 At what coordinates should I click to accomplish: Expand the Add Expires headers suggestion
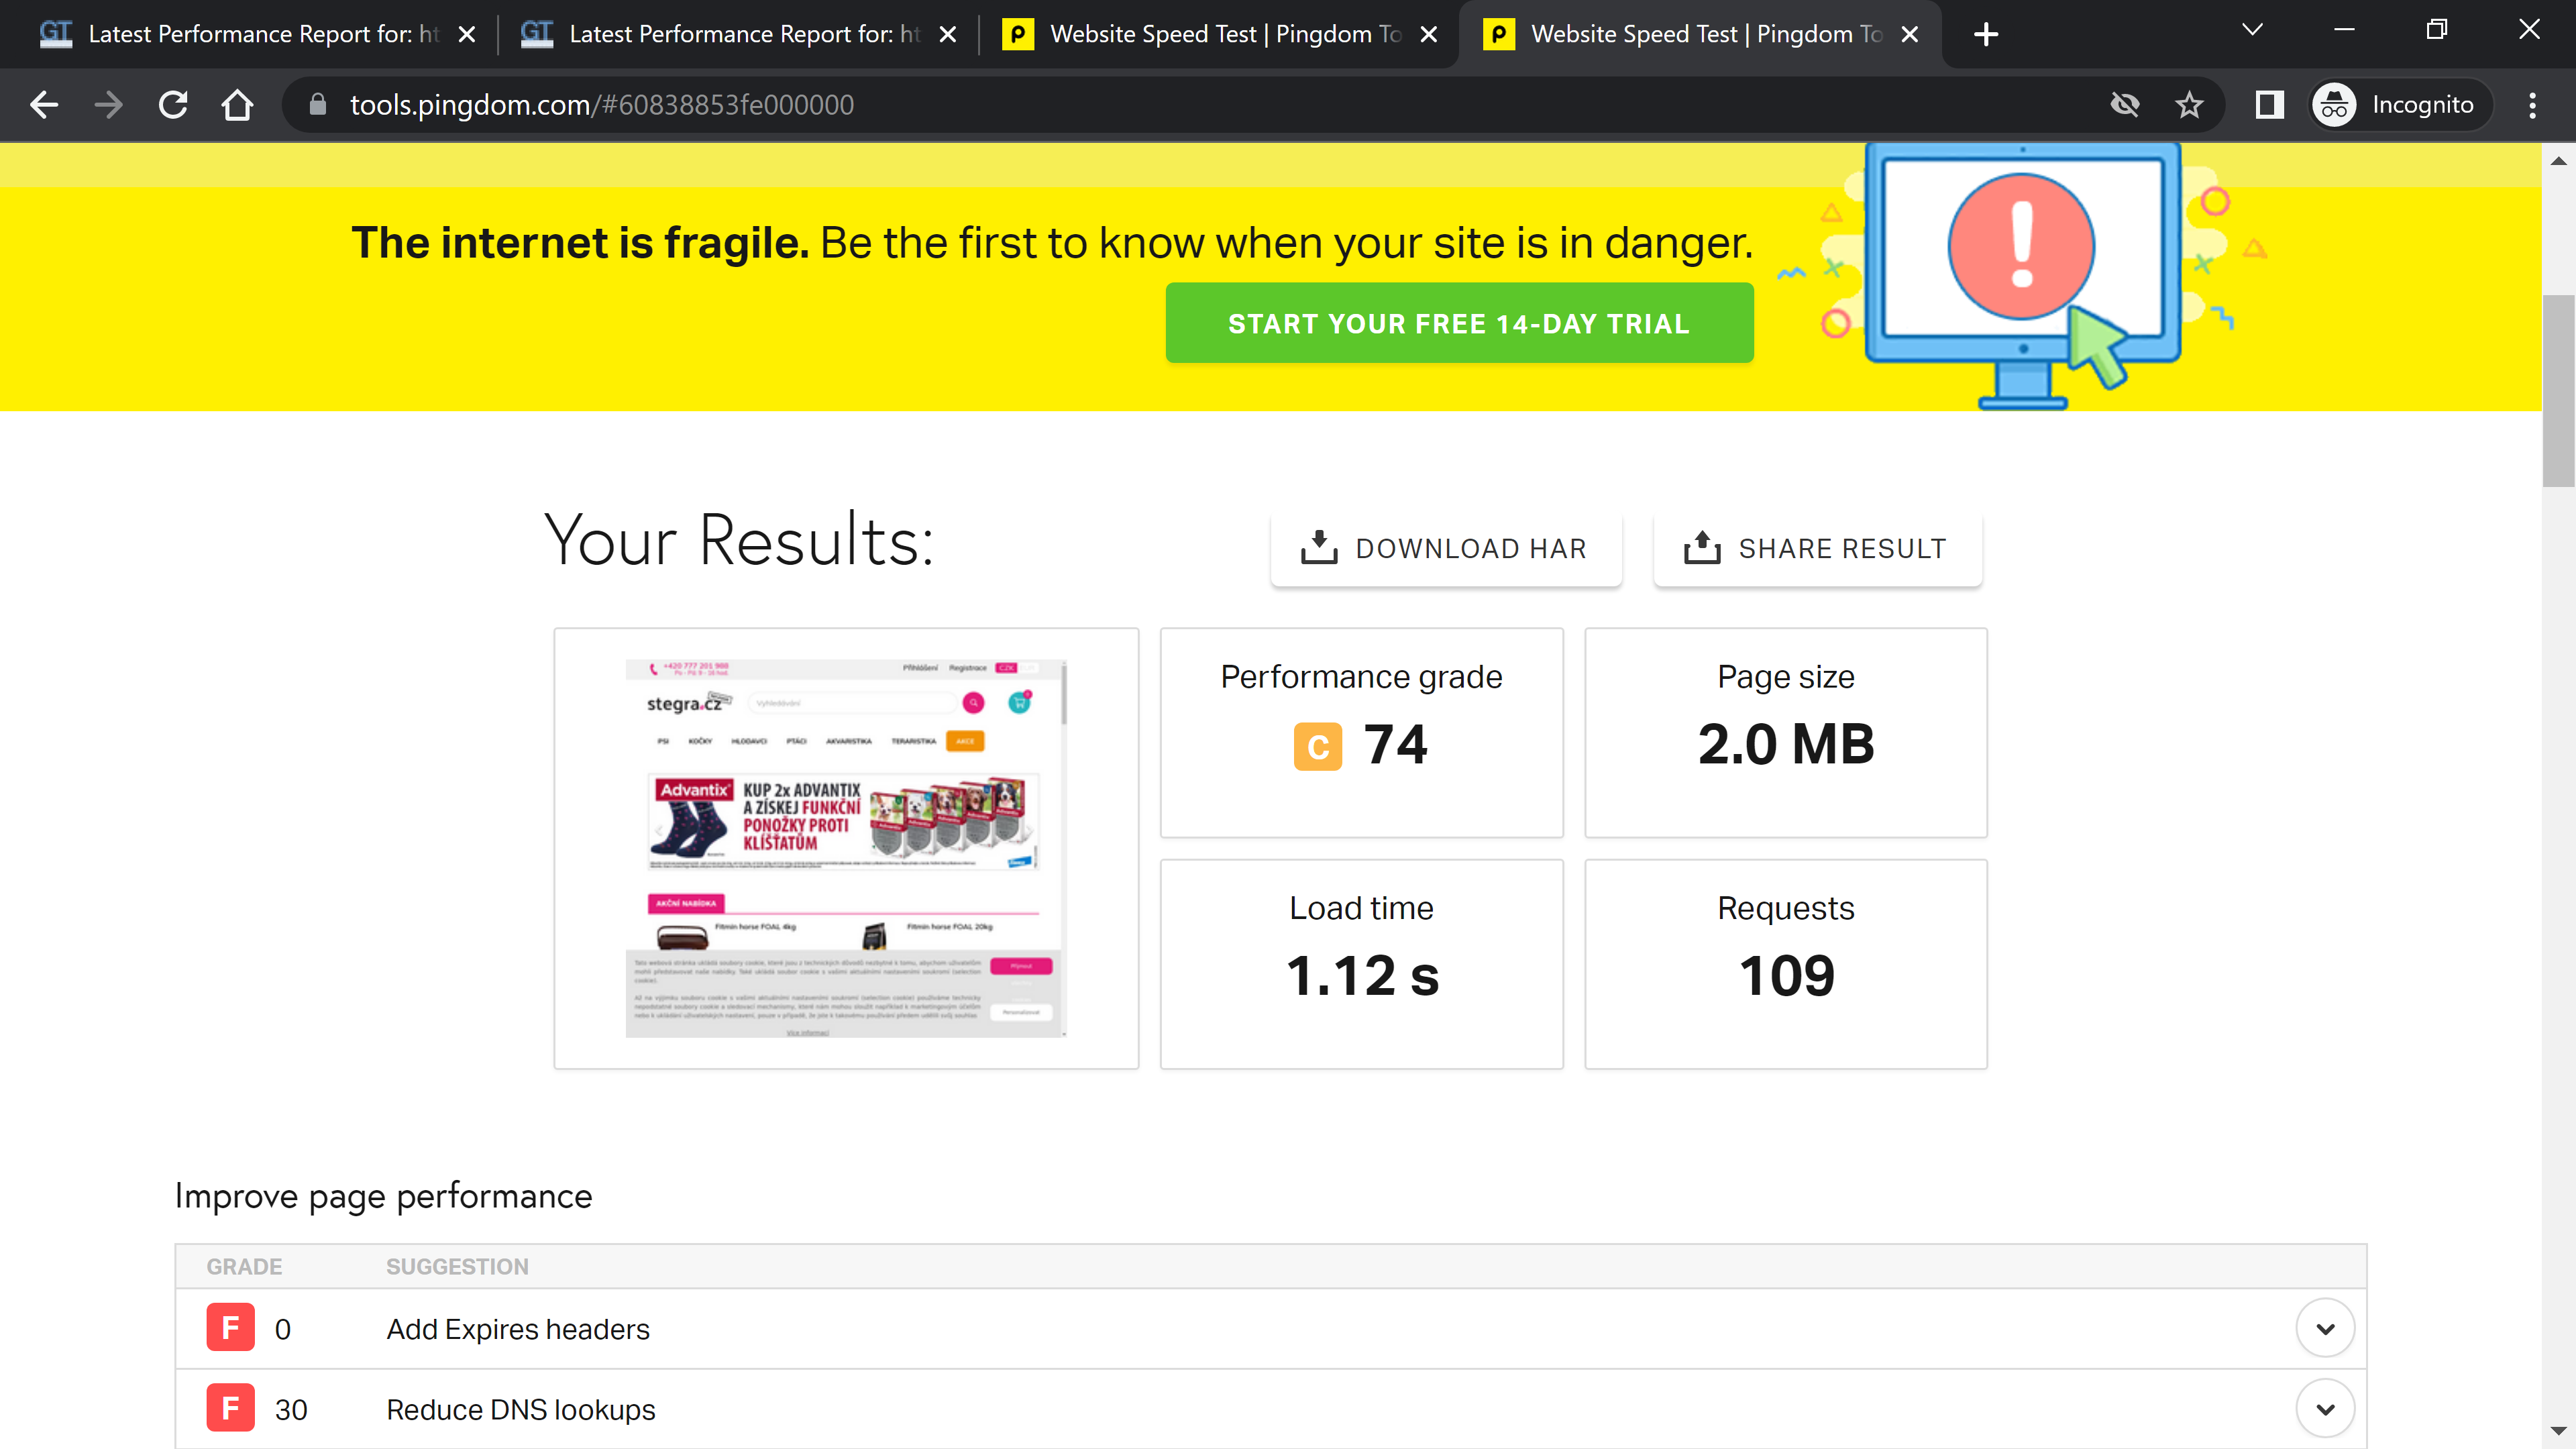(2325, 1328)
